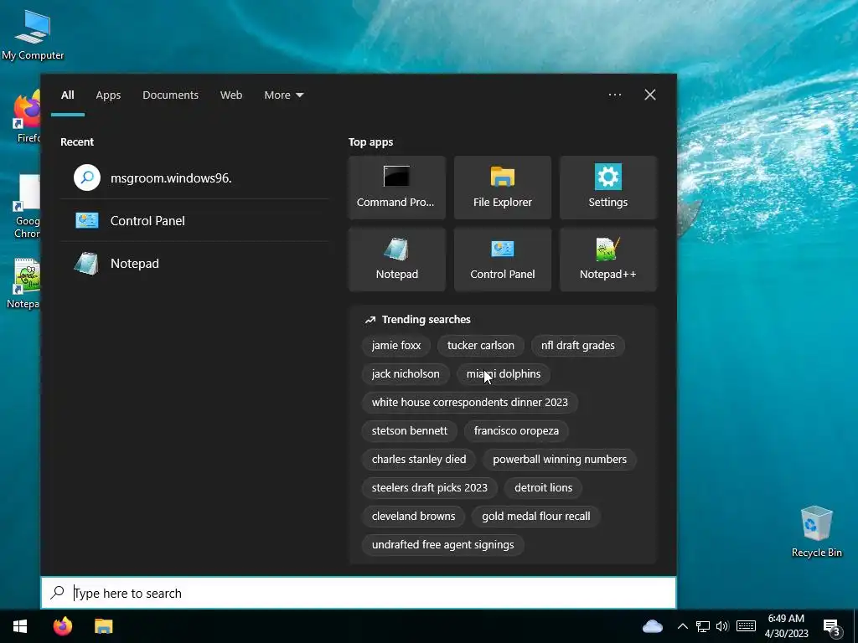Search powerball winning numbers
858x643 pixels.
pyautogui.click(x=559, y=460)
